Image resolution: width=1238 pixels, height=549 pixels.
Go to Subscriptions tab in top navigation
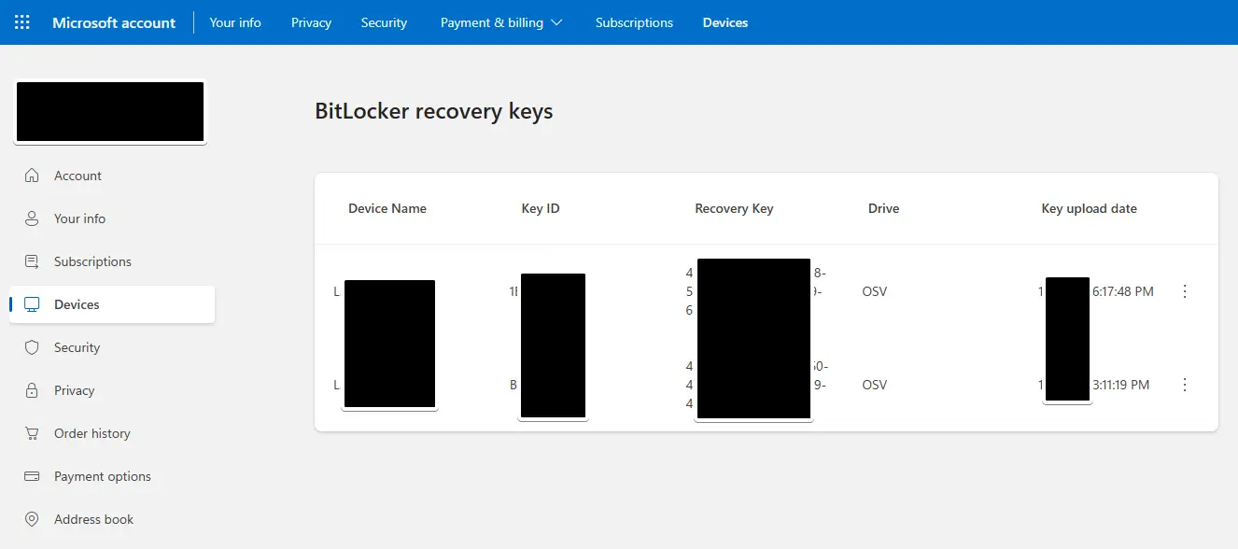(634, 22)
